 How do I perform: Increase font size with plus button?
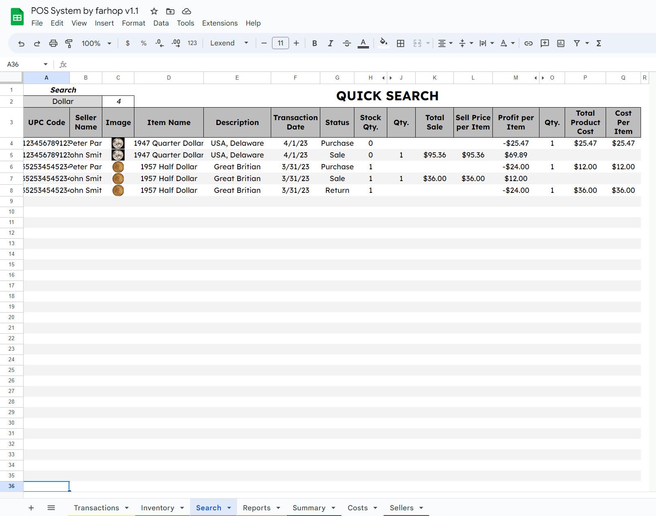pyautogui.click(x=296, y=43)
